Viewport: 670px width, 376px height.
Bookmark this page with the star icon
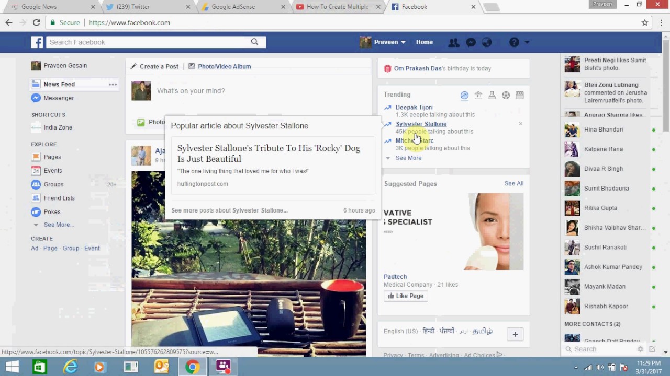click(x=645, y=22)
